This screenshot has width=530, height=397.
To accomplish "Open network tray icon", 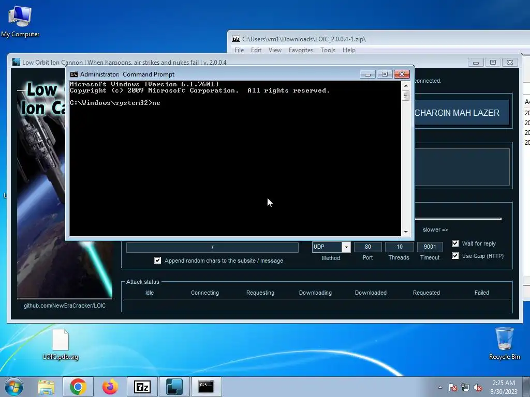I will pos(465,387).
